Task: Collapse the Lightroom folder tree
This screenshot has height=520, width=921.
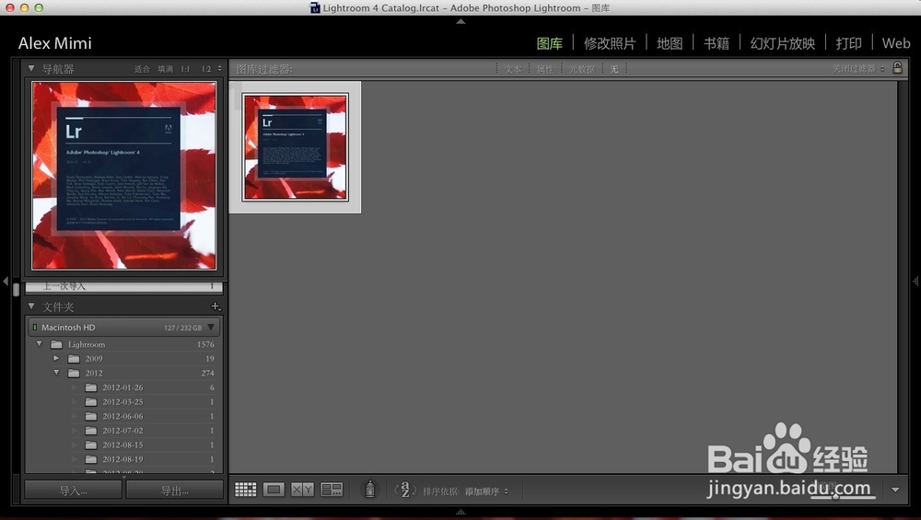Action: pos(40,344)
